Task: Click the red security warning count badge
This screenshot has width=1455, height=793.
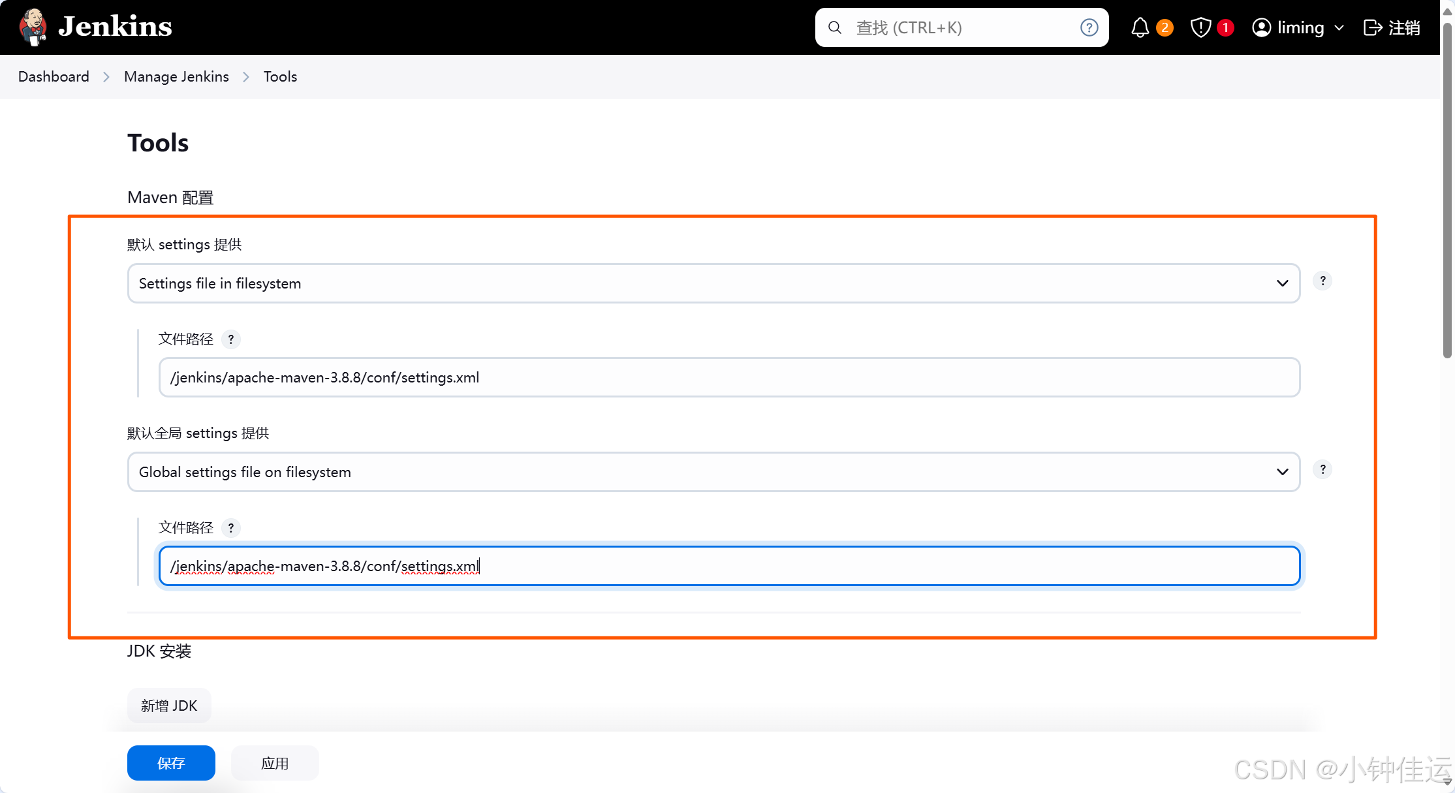Action: 1225,27
